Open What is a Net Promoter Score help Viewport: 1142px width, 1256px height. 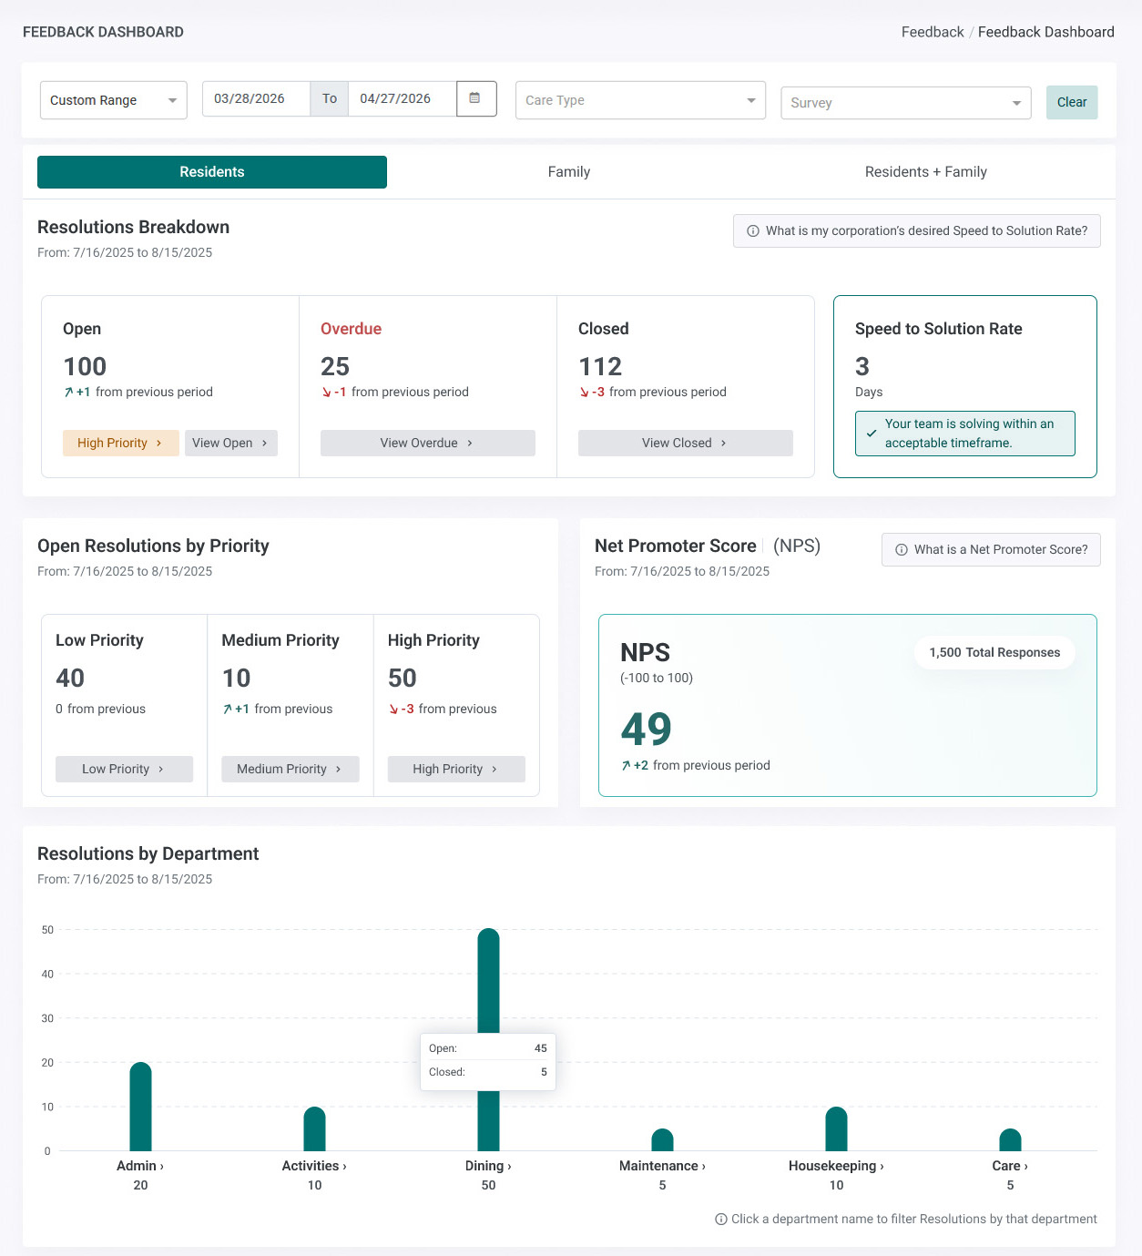[x=991, y=550]
